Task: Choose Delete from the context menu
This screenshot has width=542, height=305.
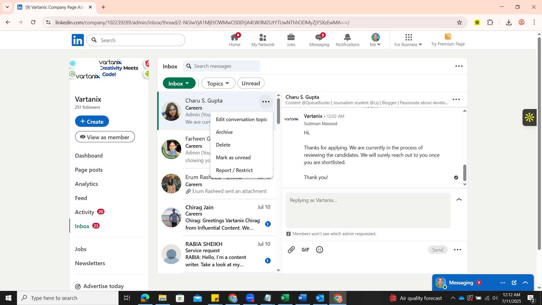Action: coord(242,145)
